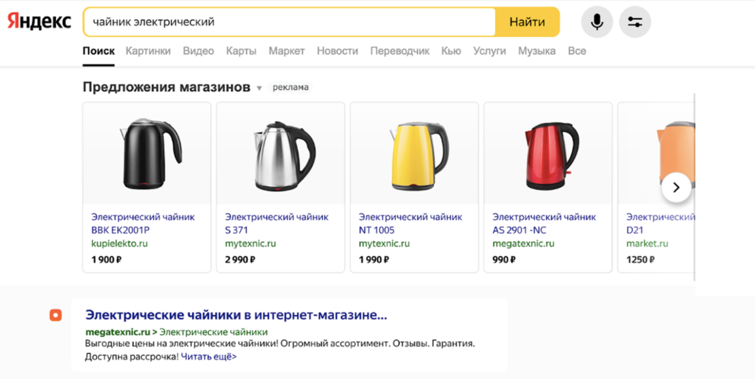Open Электрические чайники в интернет-магазине result

pyautogui.click(x=236, y=315)
